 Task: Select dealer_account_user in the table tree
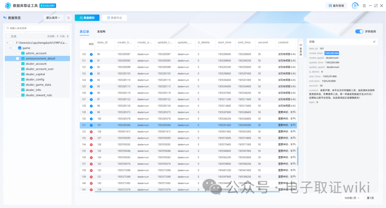[x=40, y=69]
